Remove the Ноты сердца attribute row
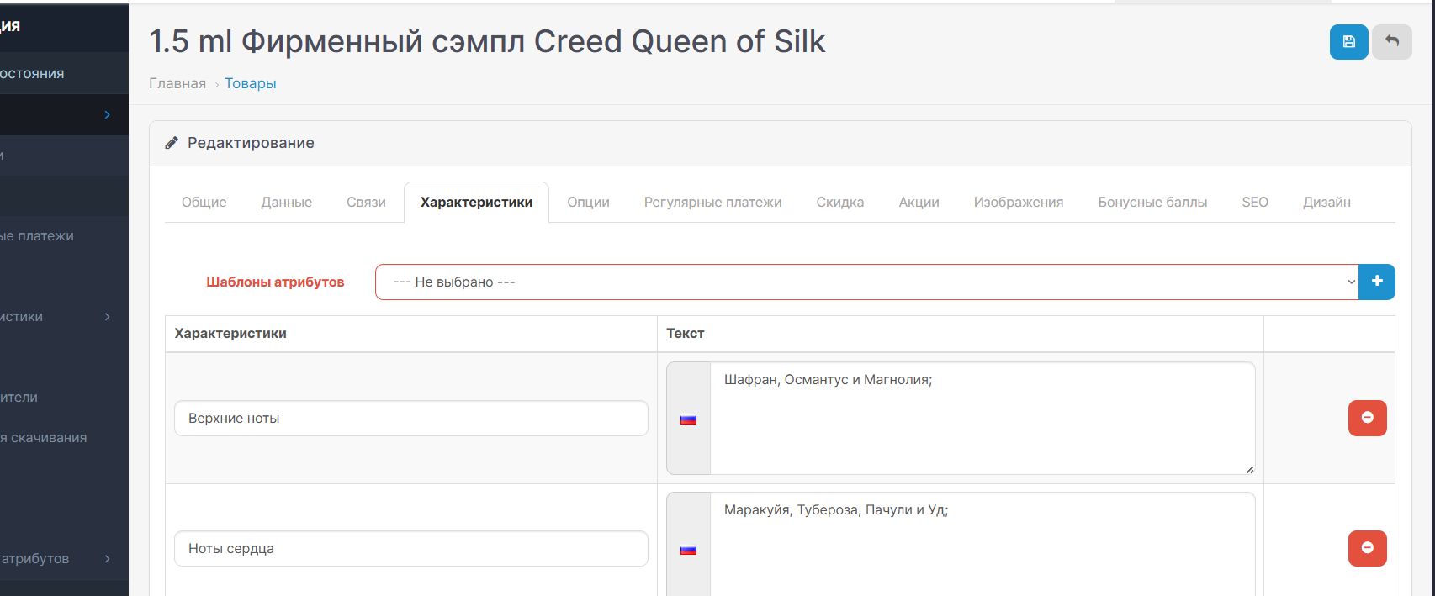 (x=1368, y=548)
